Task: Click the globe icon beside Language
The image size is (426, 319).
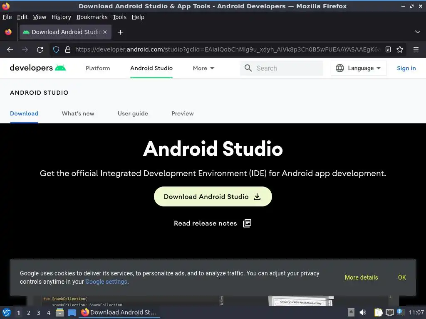Action: (340, 68)
